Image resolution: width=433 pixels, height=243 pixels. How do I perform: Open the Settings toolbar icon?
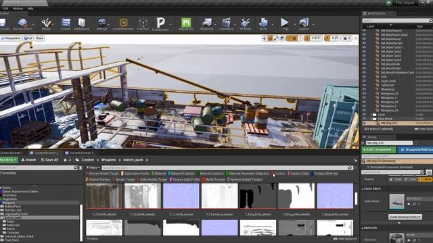(x=102, y=24)
